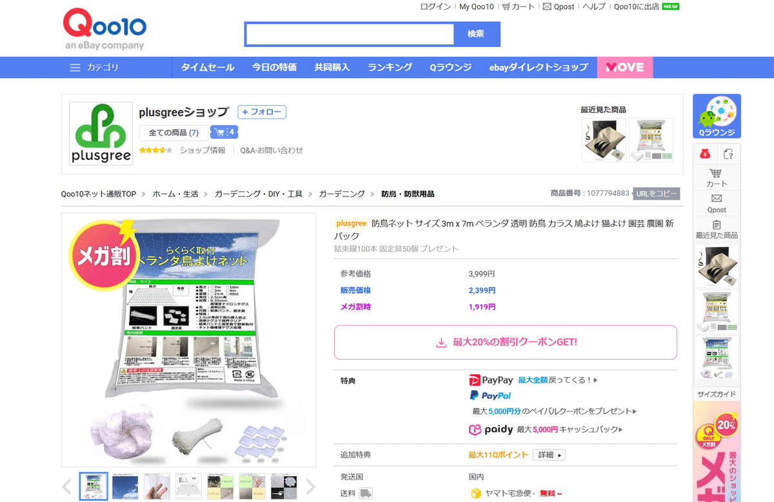The image size is (774, 502).
Task: Click the plusgree shop logo
Action: (100, 133)
